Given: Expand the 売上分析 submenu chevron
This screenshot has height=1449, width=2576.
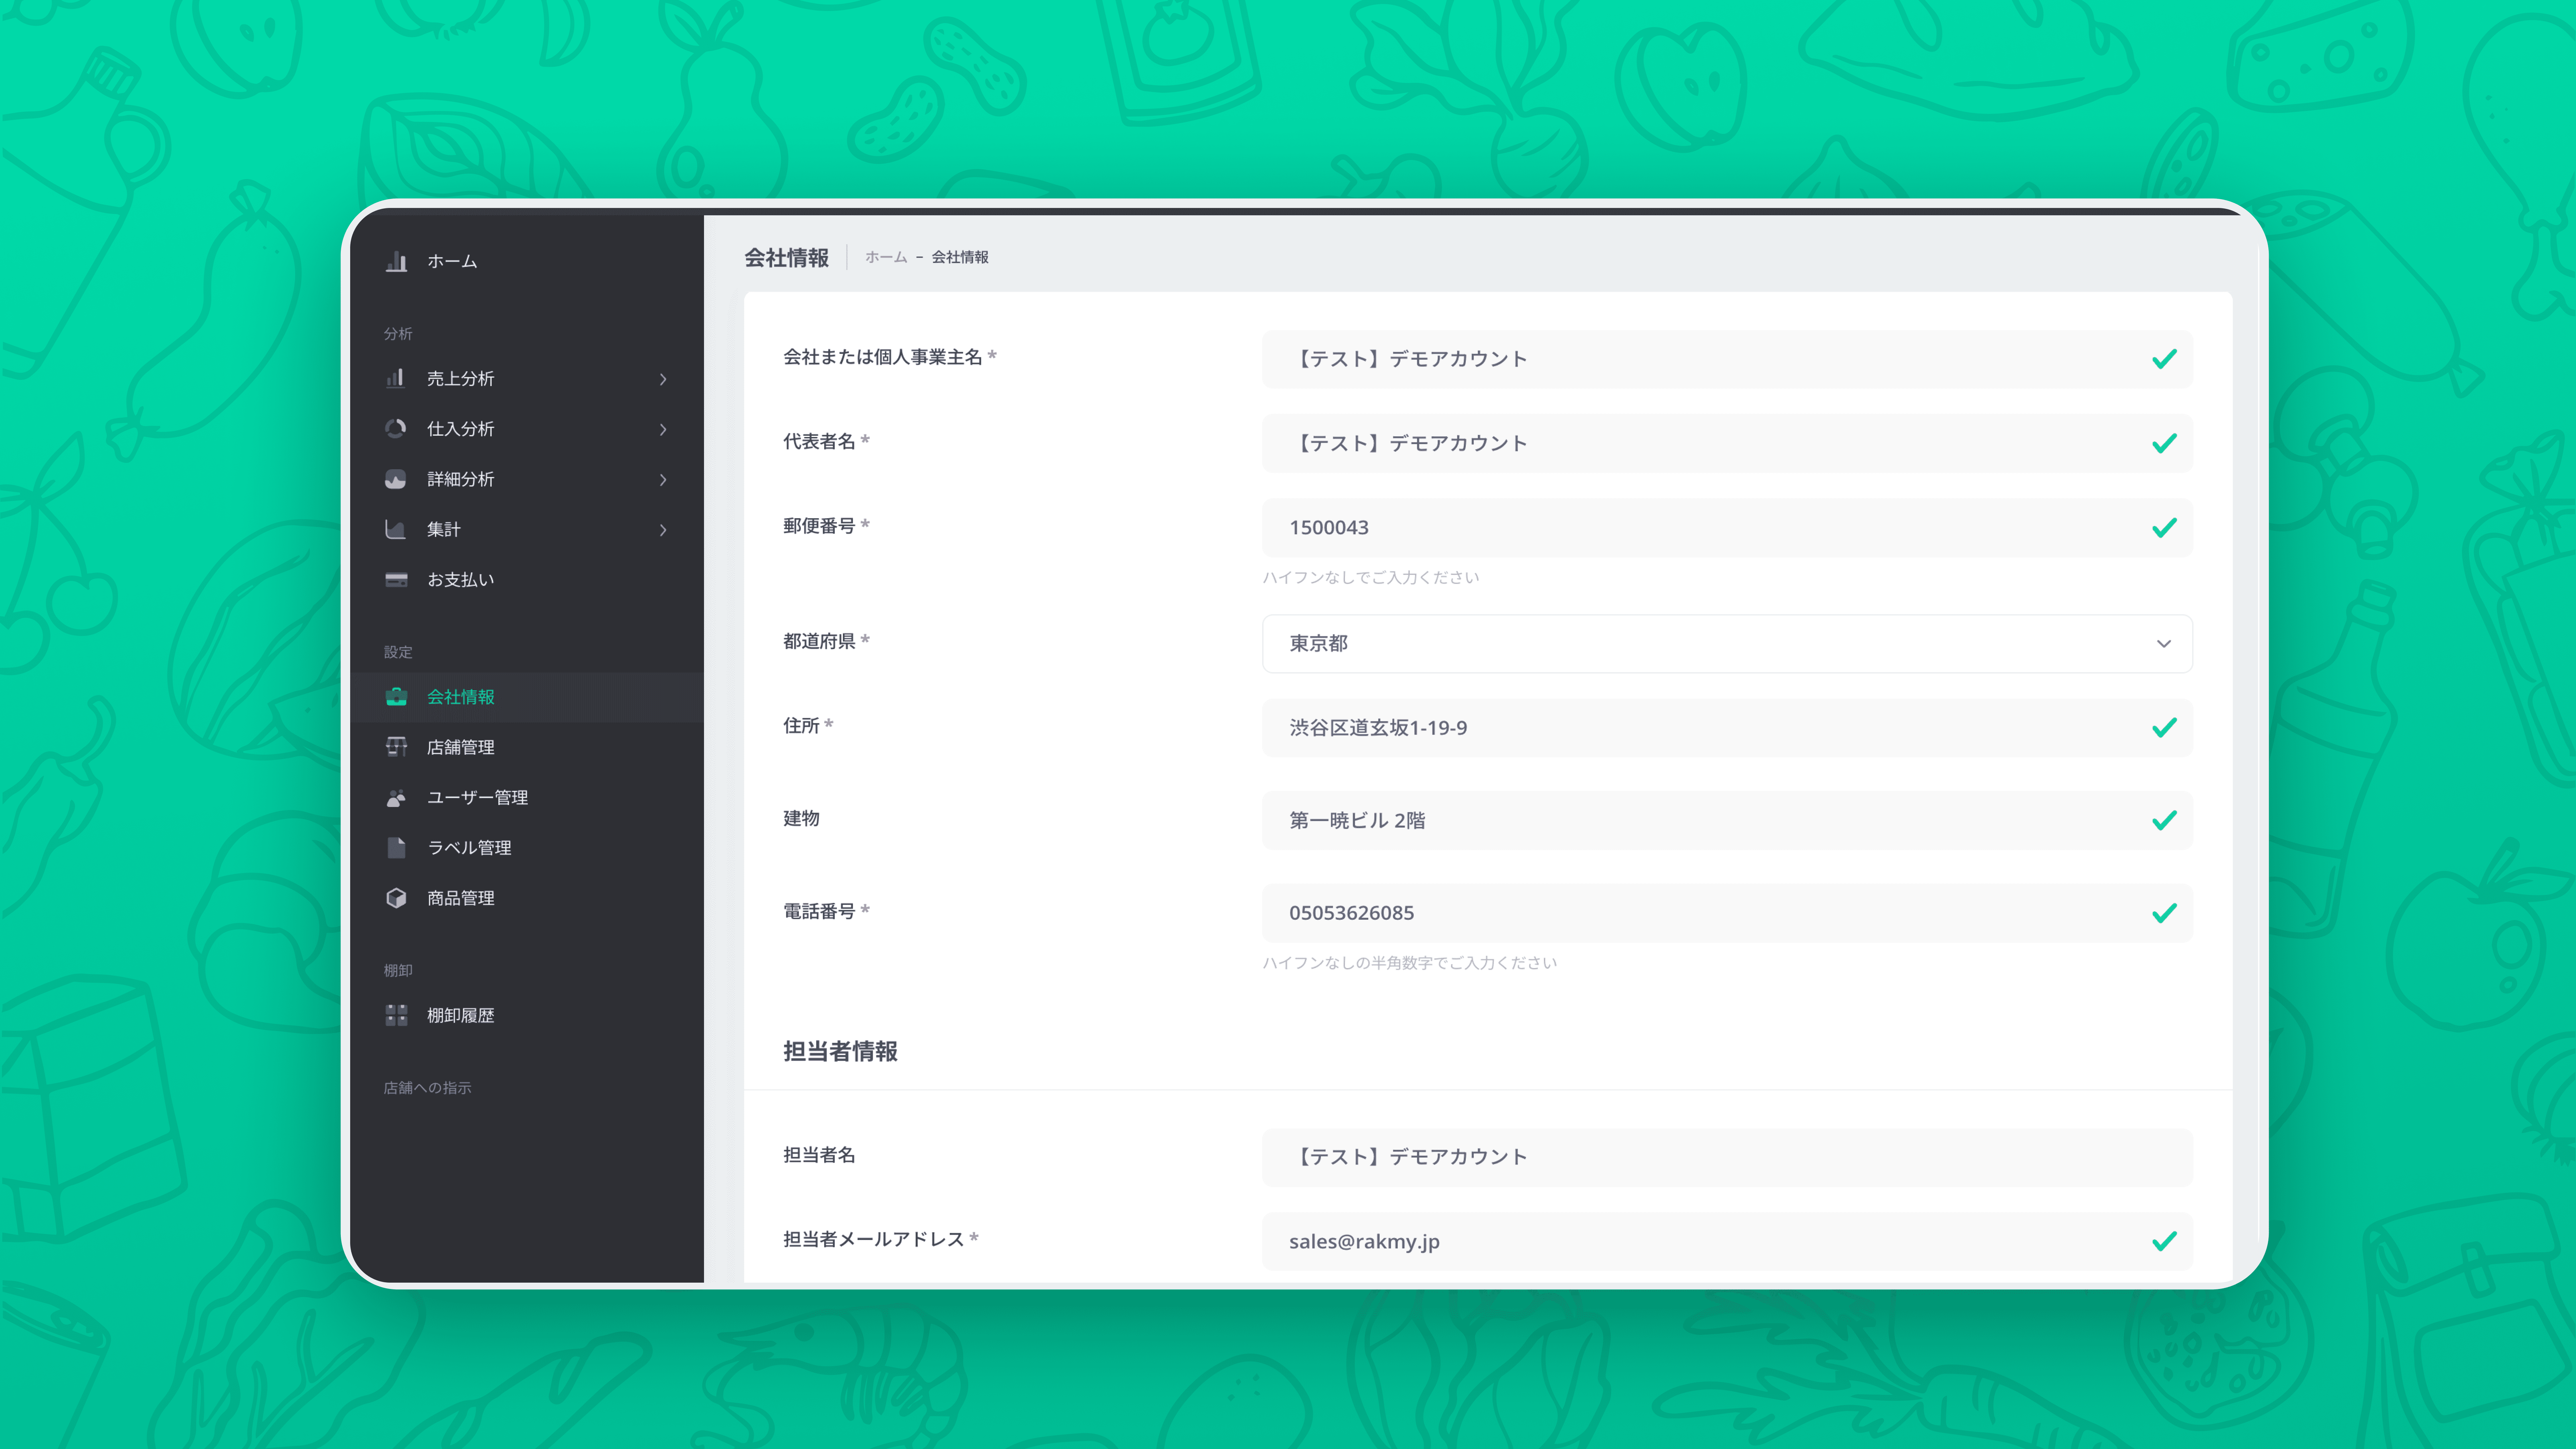Looking at the screenshot, I should tap(663, 379).
